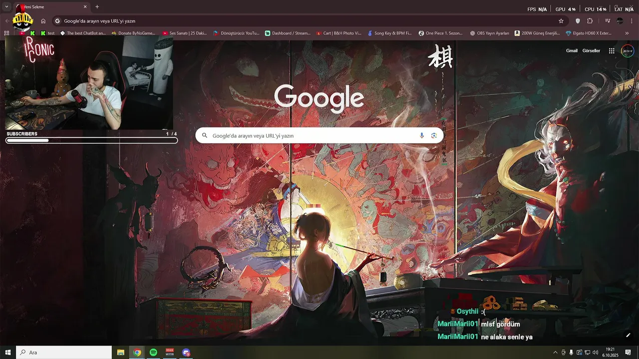Open the Görseller link
Image resolution: width=639 pixels, height=359 pixels.
(591, 50)
